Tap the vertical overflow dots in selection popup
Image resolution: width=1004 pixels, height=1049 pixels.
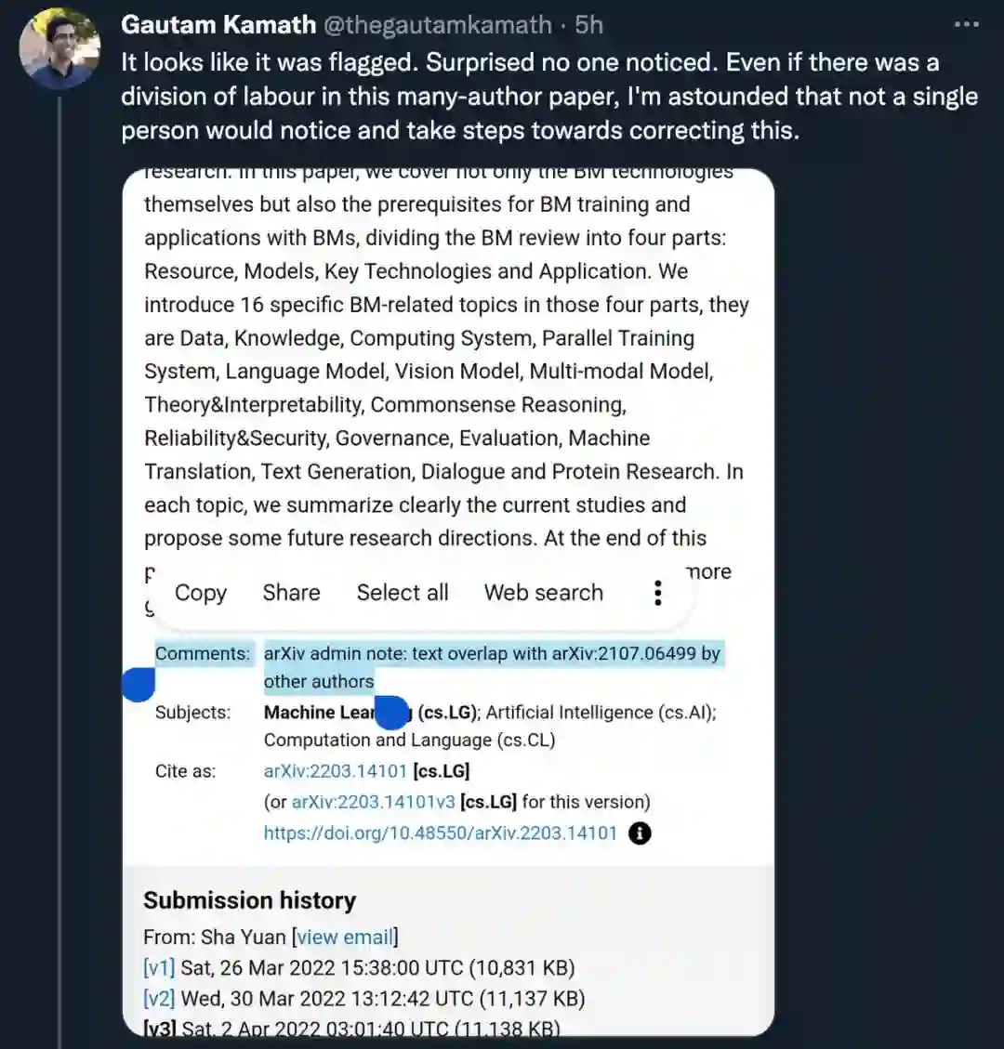pos(657,593)
